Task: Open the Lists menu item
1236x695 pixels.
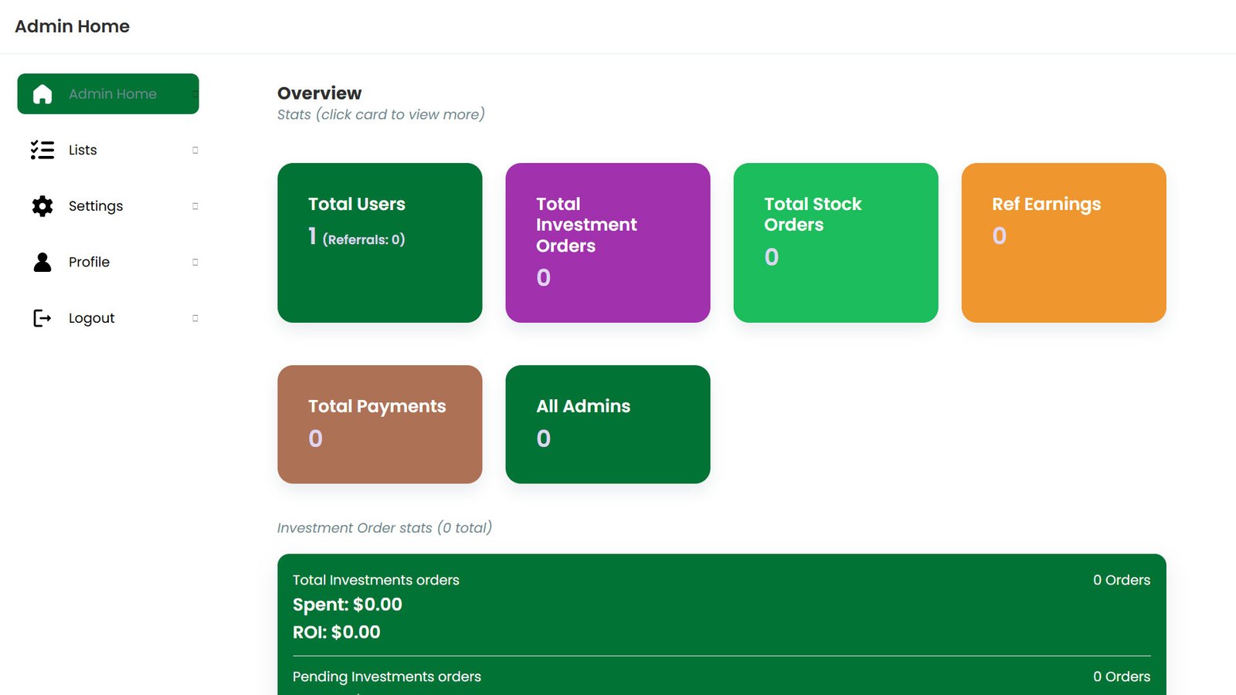Action: coord(108,150)
